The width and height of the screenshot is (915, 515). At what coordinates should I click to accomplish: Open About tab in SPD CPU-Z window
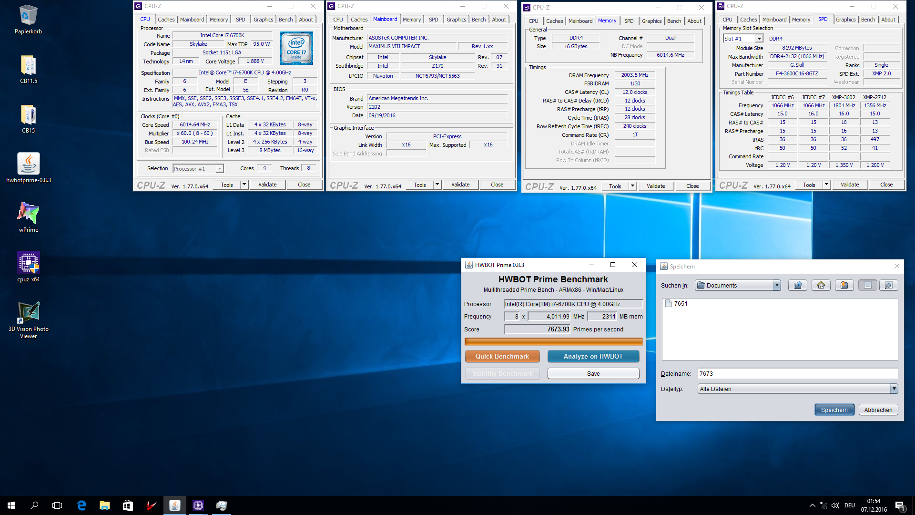(x=888, y=20)
